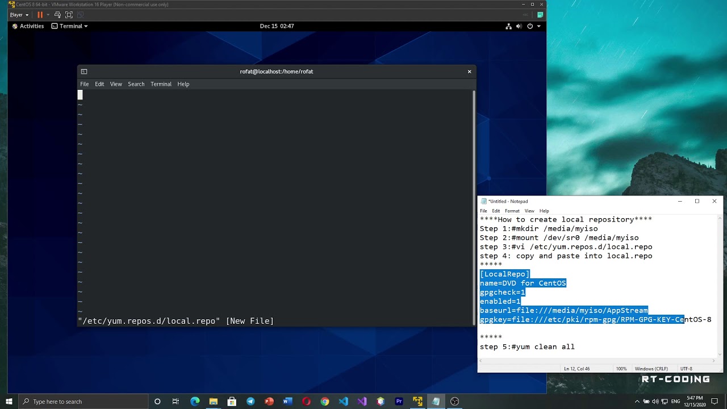The width and height of the screenshot is (727, 409).
Task: Click the VMware Unity mode icon
Action: [x=80, y=15]
